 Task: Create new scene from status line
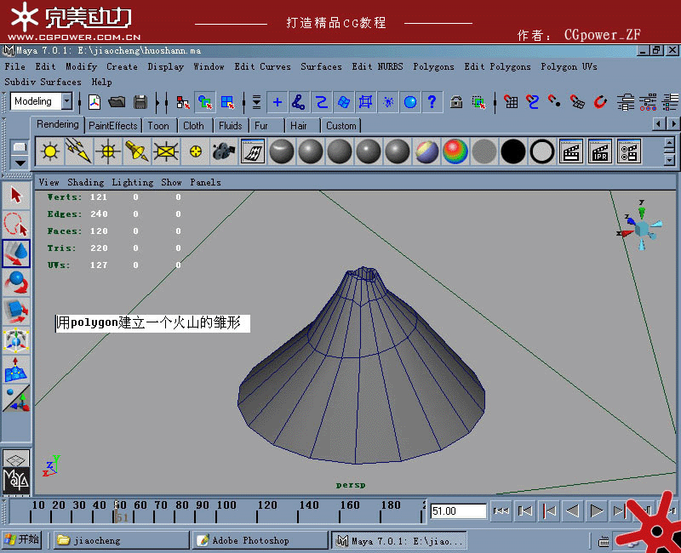[x=94, y=102]
